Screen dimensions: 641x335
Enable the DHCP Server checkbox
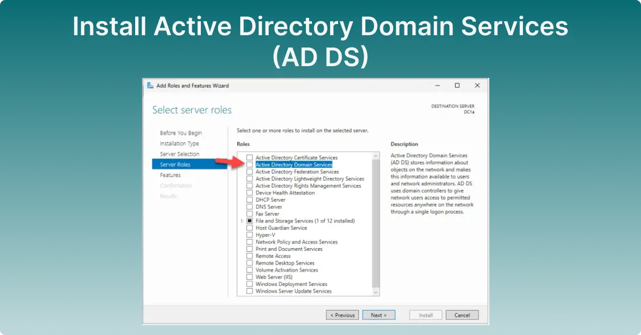click(x=249, y=200)
